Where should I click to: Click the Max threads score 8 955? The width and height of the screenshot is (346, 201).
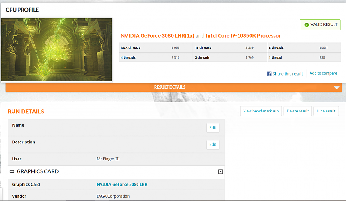(x=175, y=48)
